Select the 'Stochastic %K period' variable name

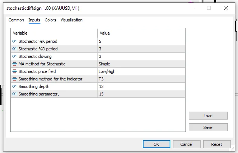click(38, 41)
